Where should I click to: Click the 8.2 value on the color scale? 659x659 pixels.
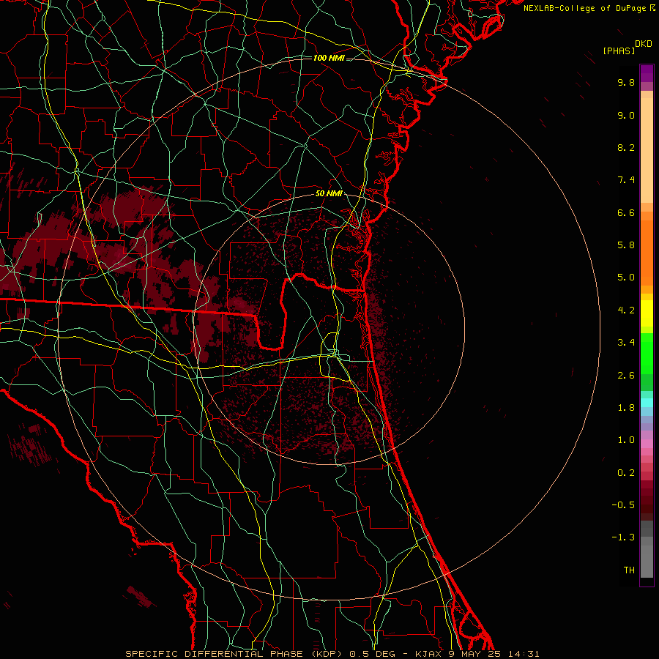(626, 147)
